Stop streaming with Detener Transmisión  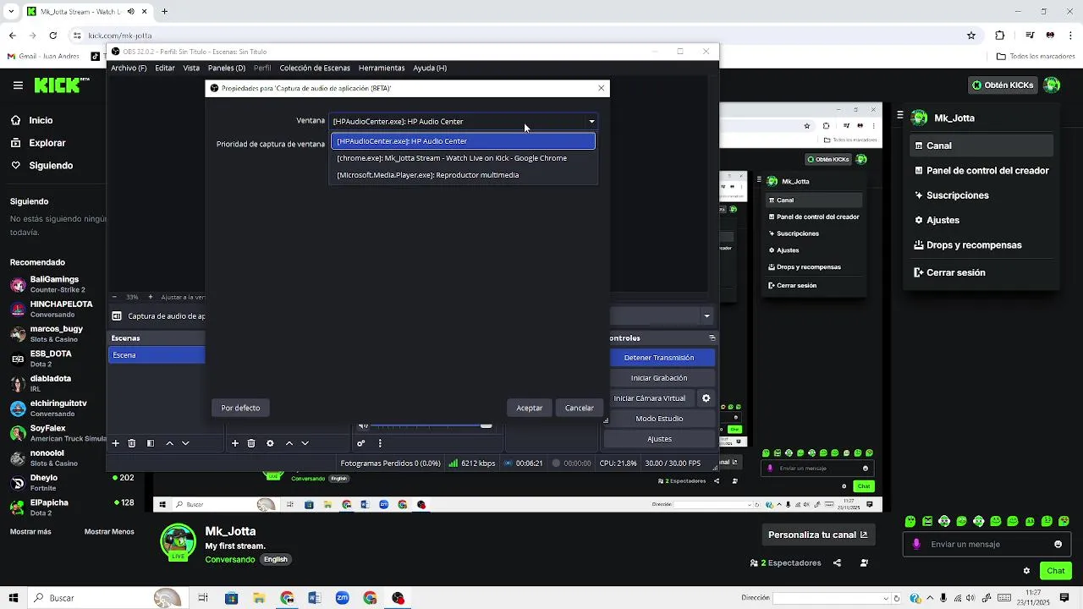coord(659,358)
